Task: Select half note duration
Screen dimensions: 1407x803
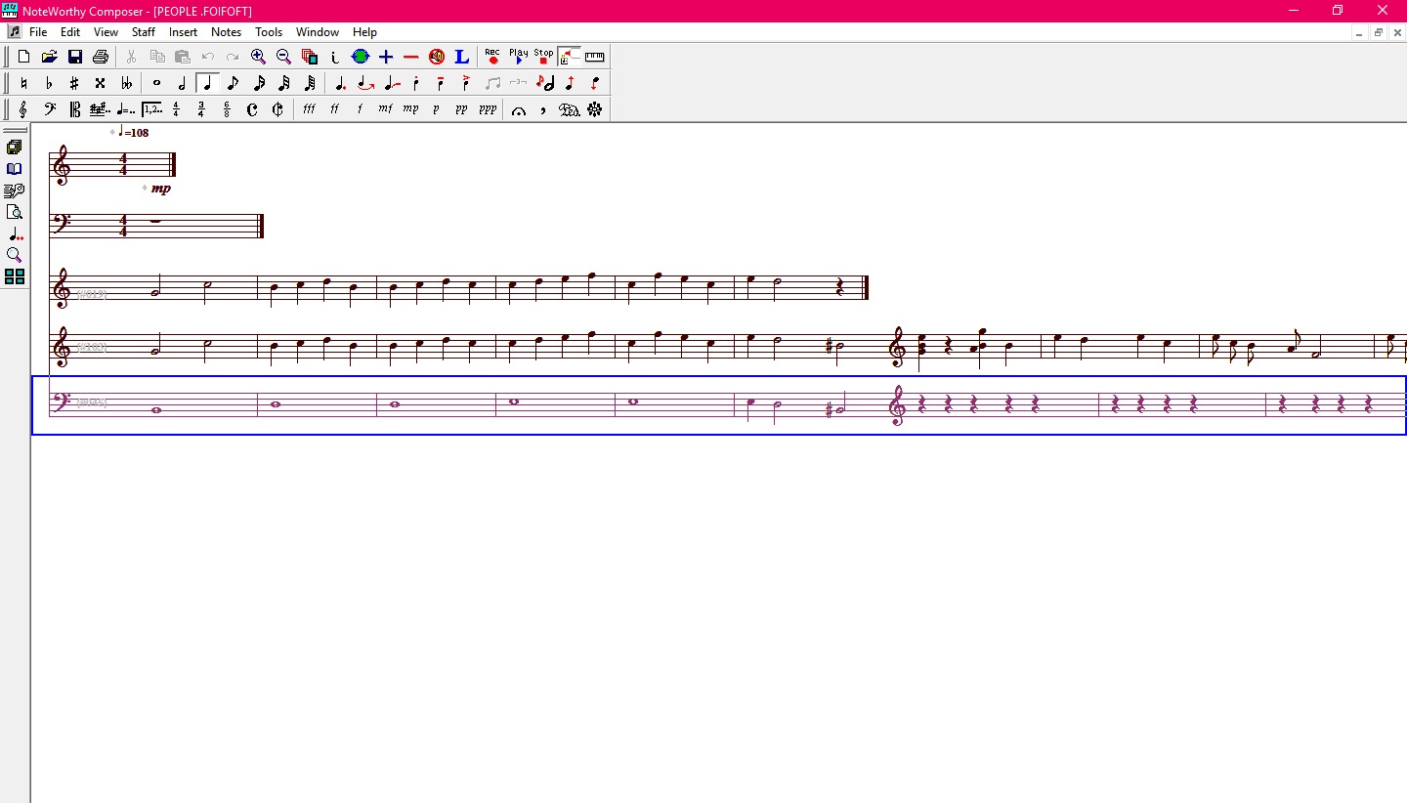Action: [182, 83]
